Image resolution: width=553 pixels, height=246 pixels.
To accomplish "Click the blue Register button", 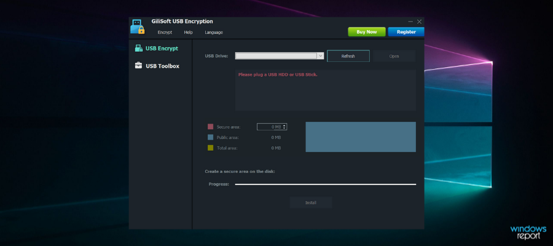I will (406, 32).
